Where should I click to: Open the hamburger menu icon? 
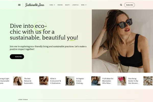coord(19,5)
